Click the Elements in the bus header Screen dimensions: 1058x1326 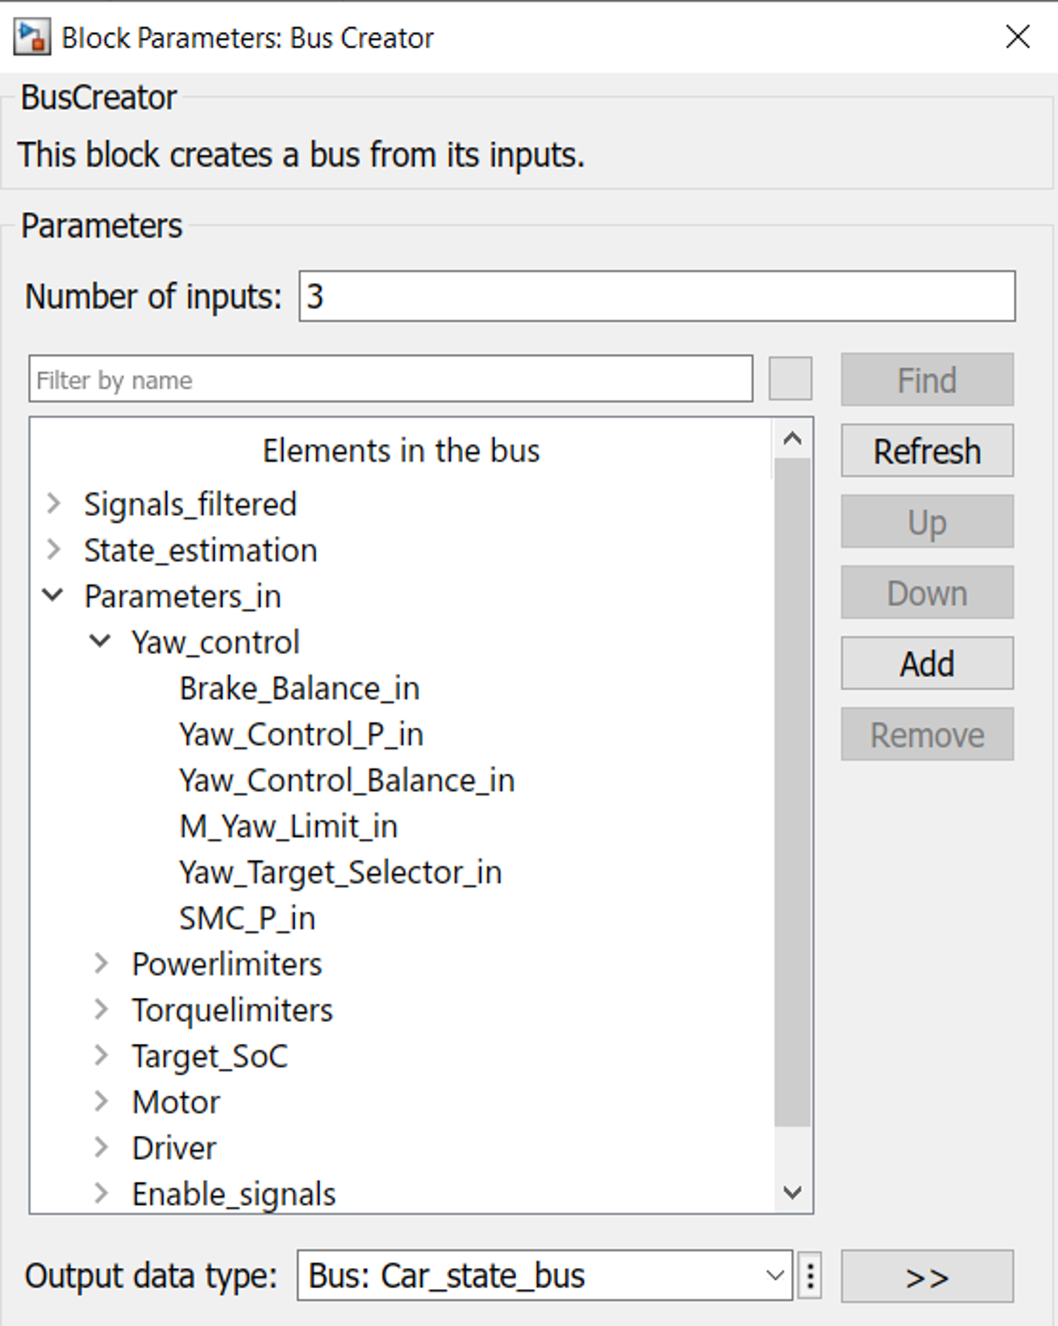click(401, 451)
